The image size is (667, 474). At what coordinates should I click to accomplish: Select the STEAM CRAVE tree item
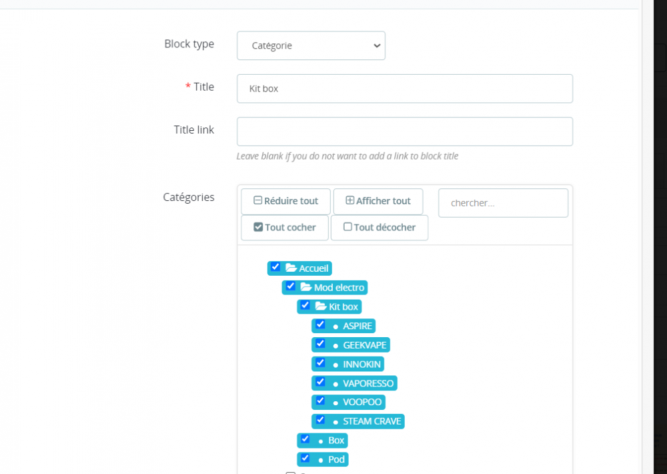372,422
